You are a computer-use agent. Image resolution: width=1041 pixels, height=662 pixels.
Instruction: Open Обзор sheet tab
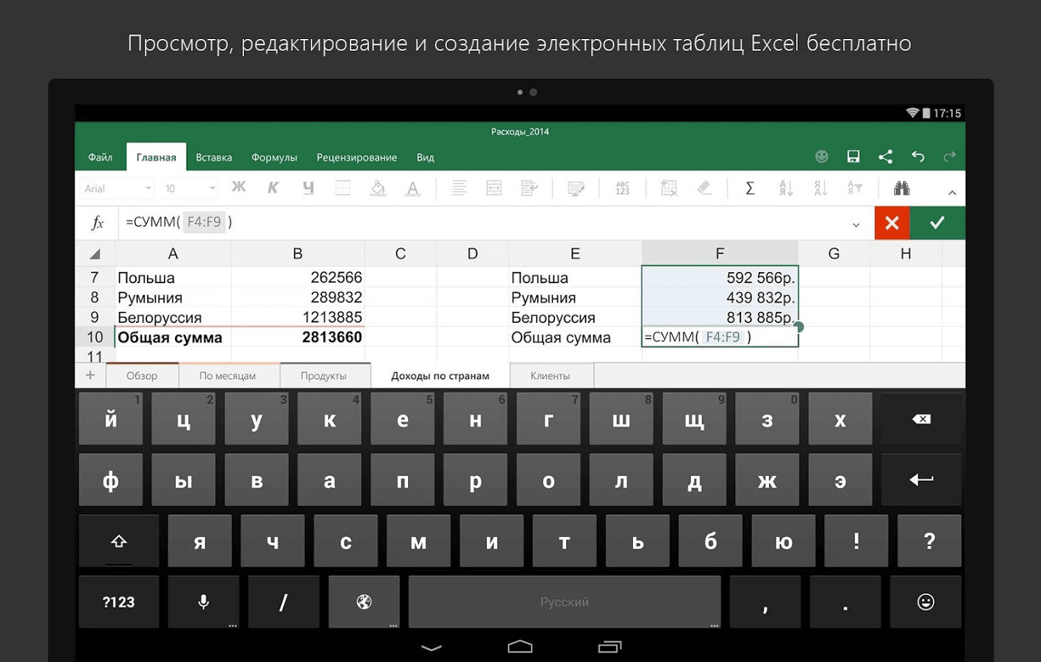click(x=142, y=376)
